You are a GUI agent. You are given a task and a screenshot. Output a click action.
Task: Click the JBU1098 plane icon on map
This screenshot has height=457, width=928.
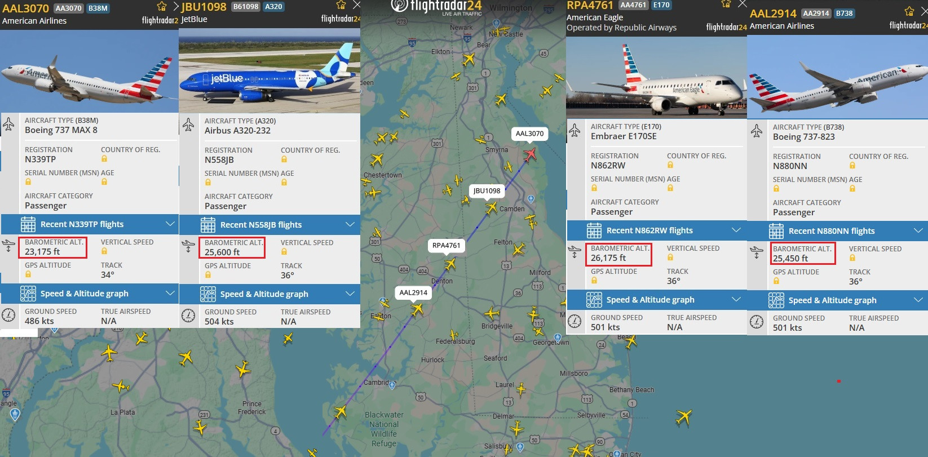click(492, 208)
